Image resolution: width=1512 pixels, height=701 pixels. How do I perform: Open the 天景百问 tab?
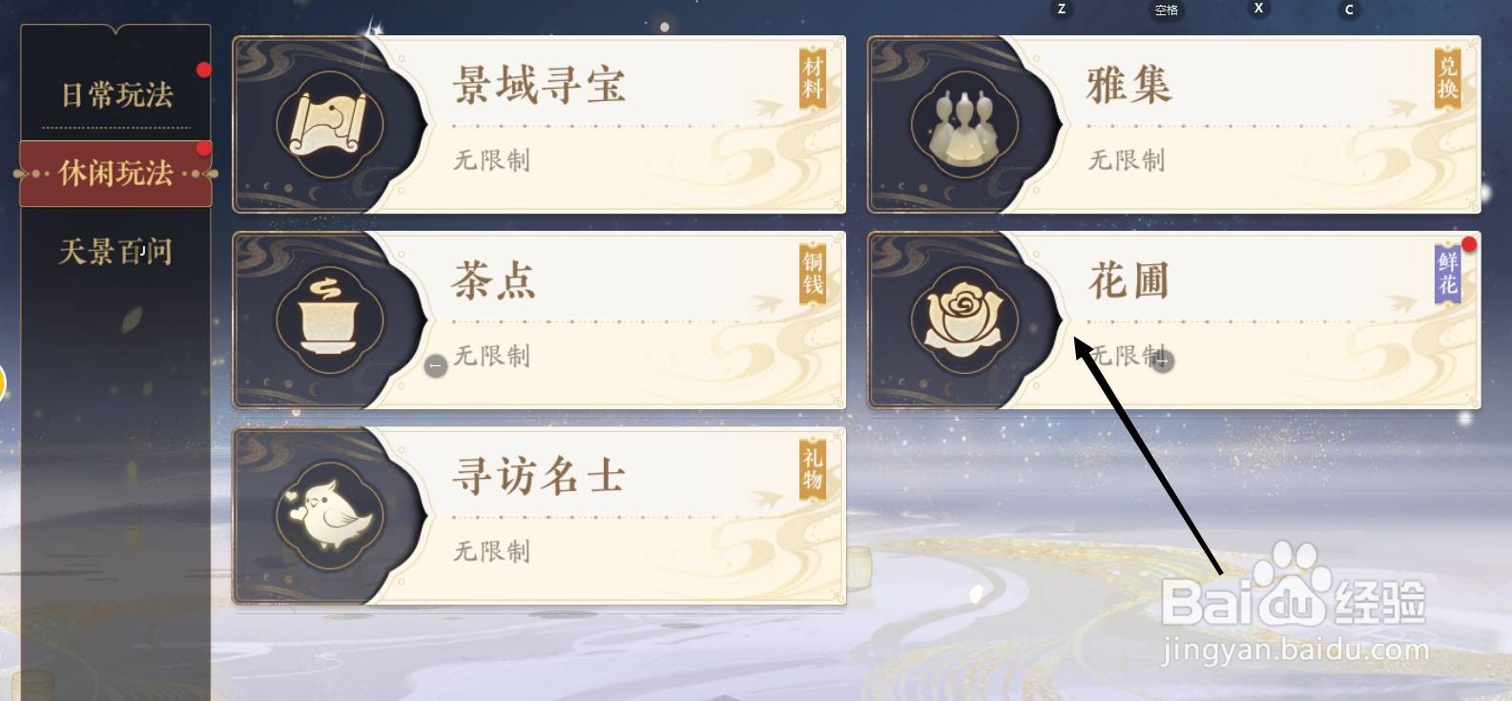pyautogui.click(x=115, y=251)
